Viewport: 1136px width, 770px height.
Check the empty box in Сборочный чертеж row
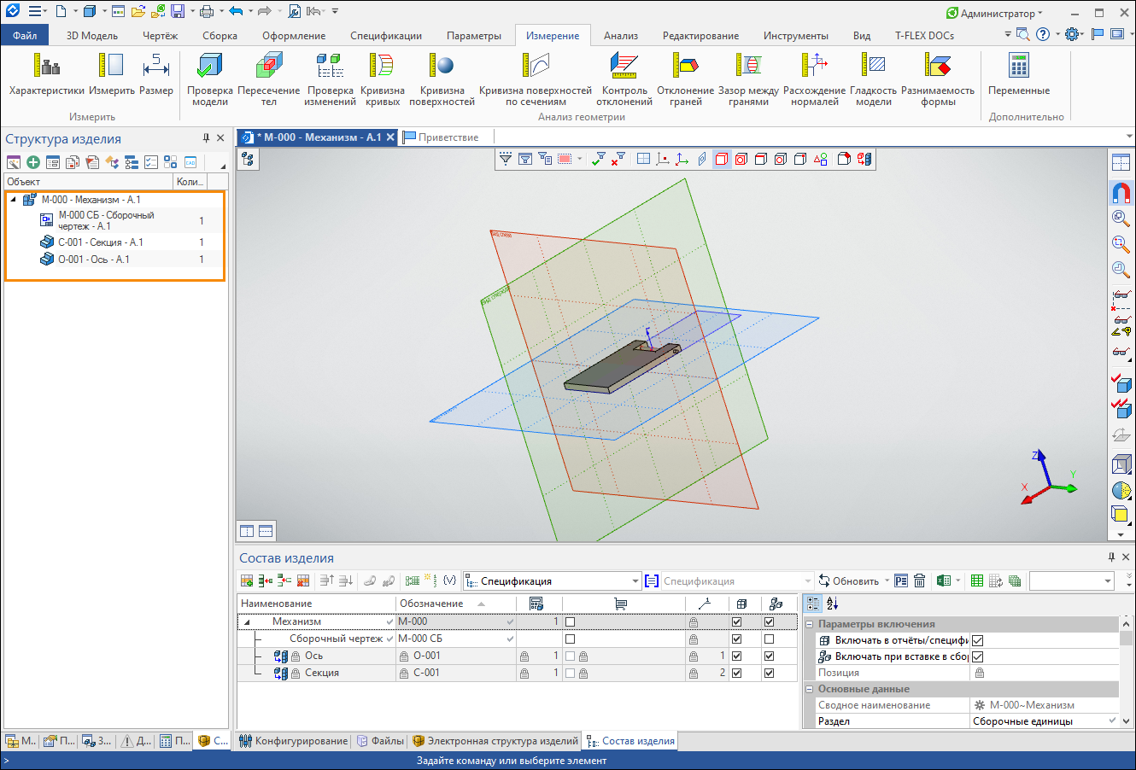[570, 639]
